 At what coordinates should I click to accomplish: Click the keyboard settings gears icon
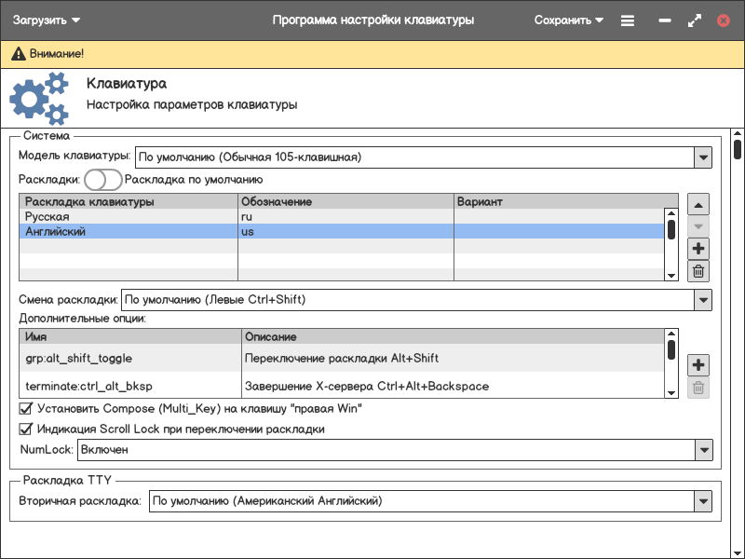pyautogui.click(x=39, y=99)
